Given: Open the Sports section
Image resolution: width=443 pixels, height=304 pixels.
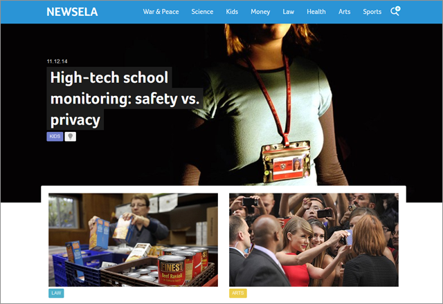Looking at the screenshot, I should (x=372, y=12).
